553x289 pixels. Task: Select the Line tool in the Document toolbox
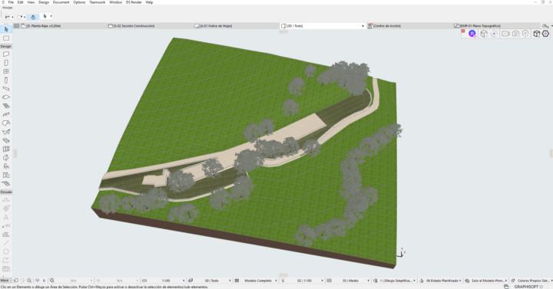[6, 243]
